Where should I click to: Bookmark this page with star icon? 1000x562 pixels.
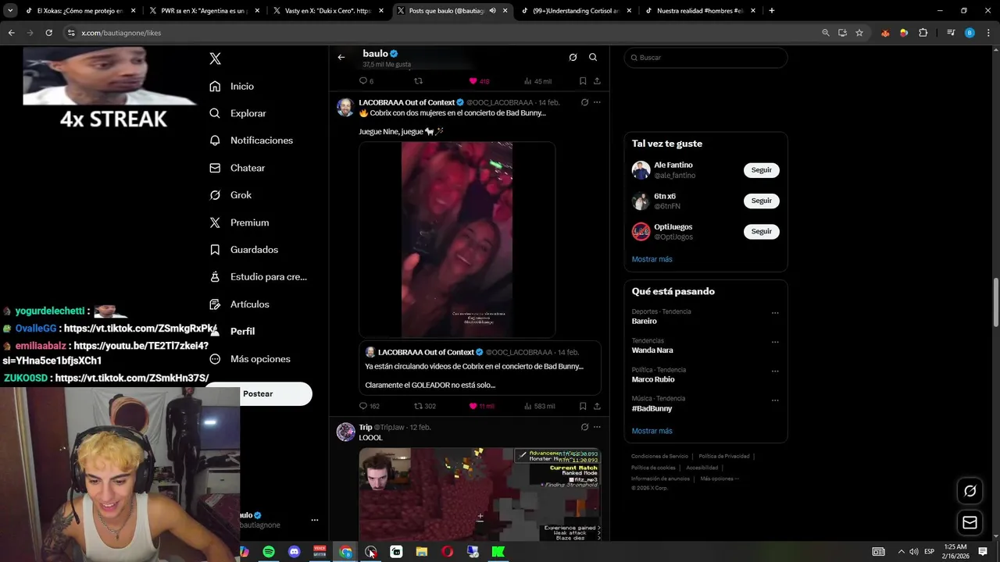[859, 33]
